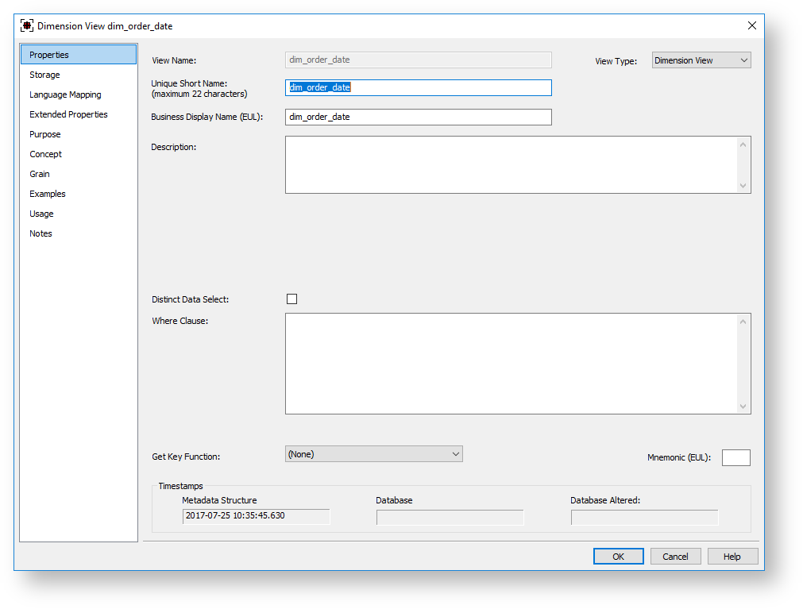
Task: Click the Dimension View title bar icon
Action: [x=27, y=25]
